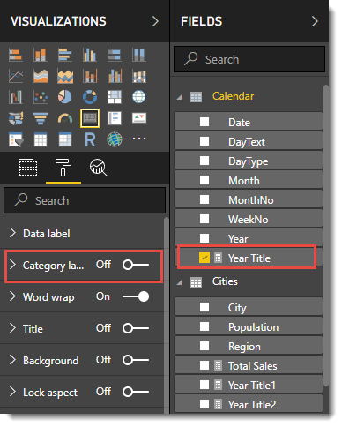Select the scatter chart visual
342x427 pixels.
point(41,97)
